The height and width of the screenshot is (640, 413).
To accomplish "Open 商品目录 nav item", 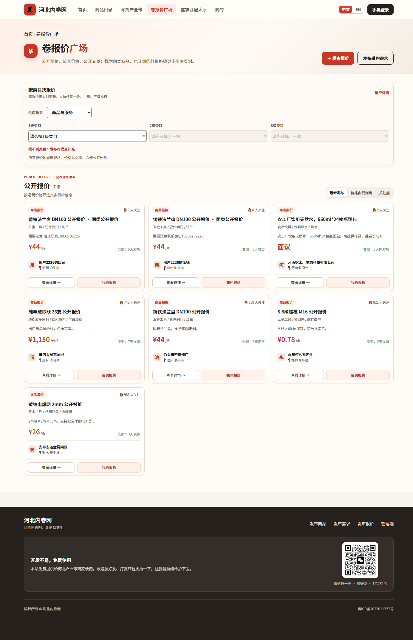I will [104, 10].
